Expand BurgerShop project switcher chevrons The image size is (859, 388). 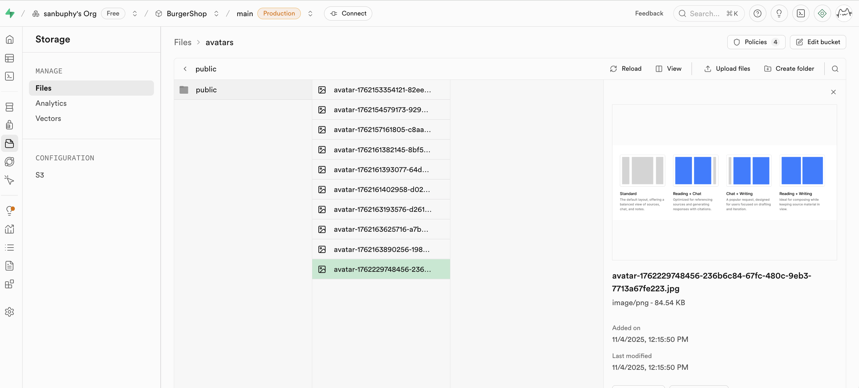(216, 13)
